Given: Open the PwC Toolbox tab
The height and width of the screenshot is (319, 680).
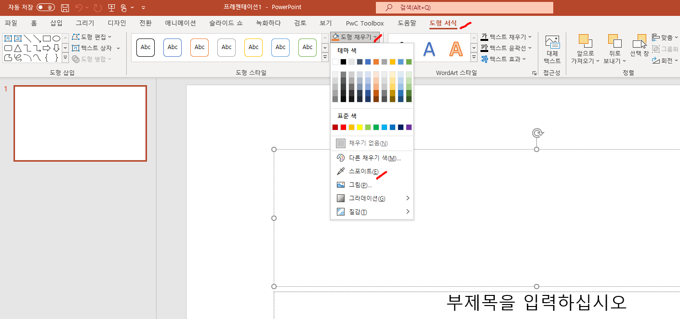Looking at the screenshot, I should (x=365, y=23).
